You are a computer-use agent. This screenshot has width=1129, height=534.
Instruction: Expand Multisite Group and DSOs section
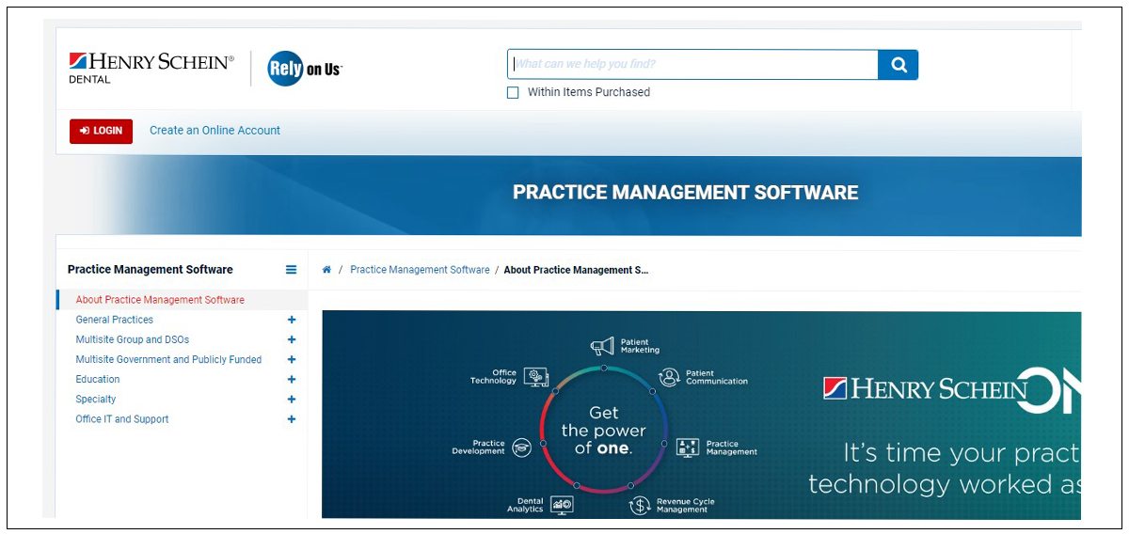(x=292, y=339)
